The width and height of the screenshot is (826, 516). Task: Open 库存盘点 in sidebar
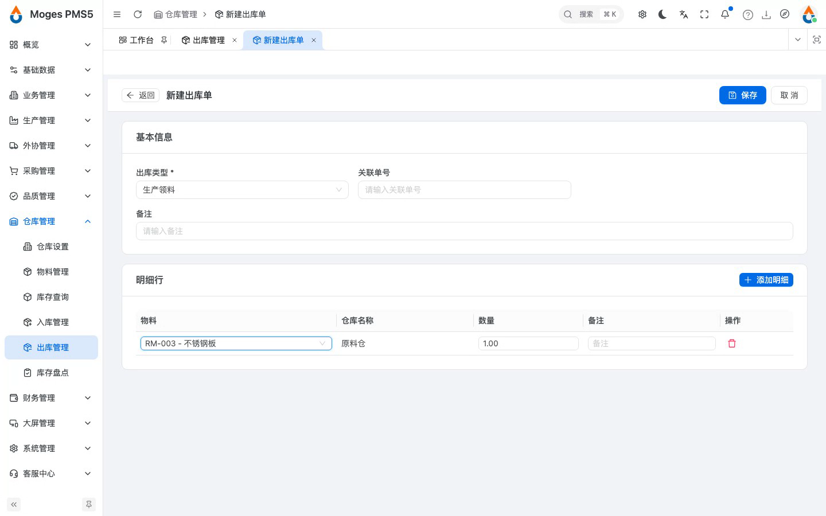point(51,373)
